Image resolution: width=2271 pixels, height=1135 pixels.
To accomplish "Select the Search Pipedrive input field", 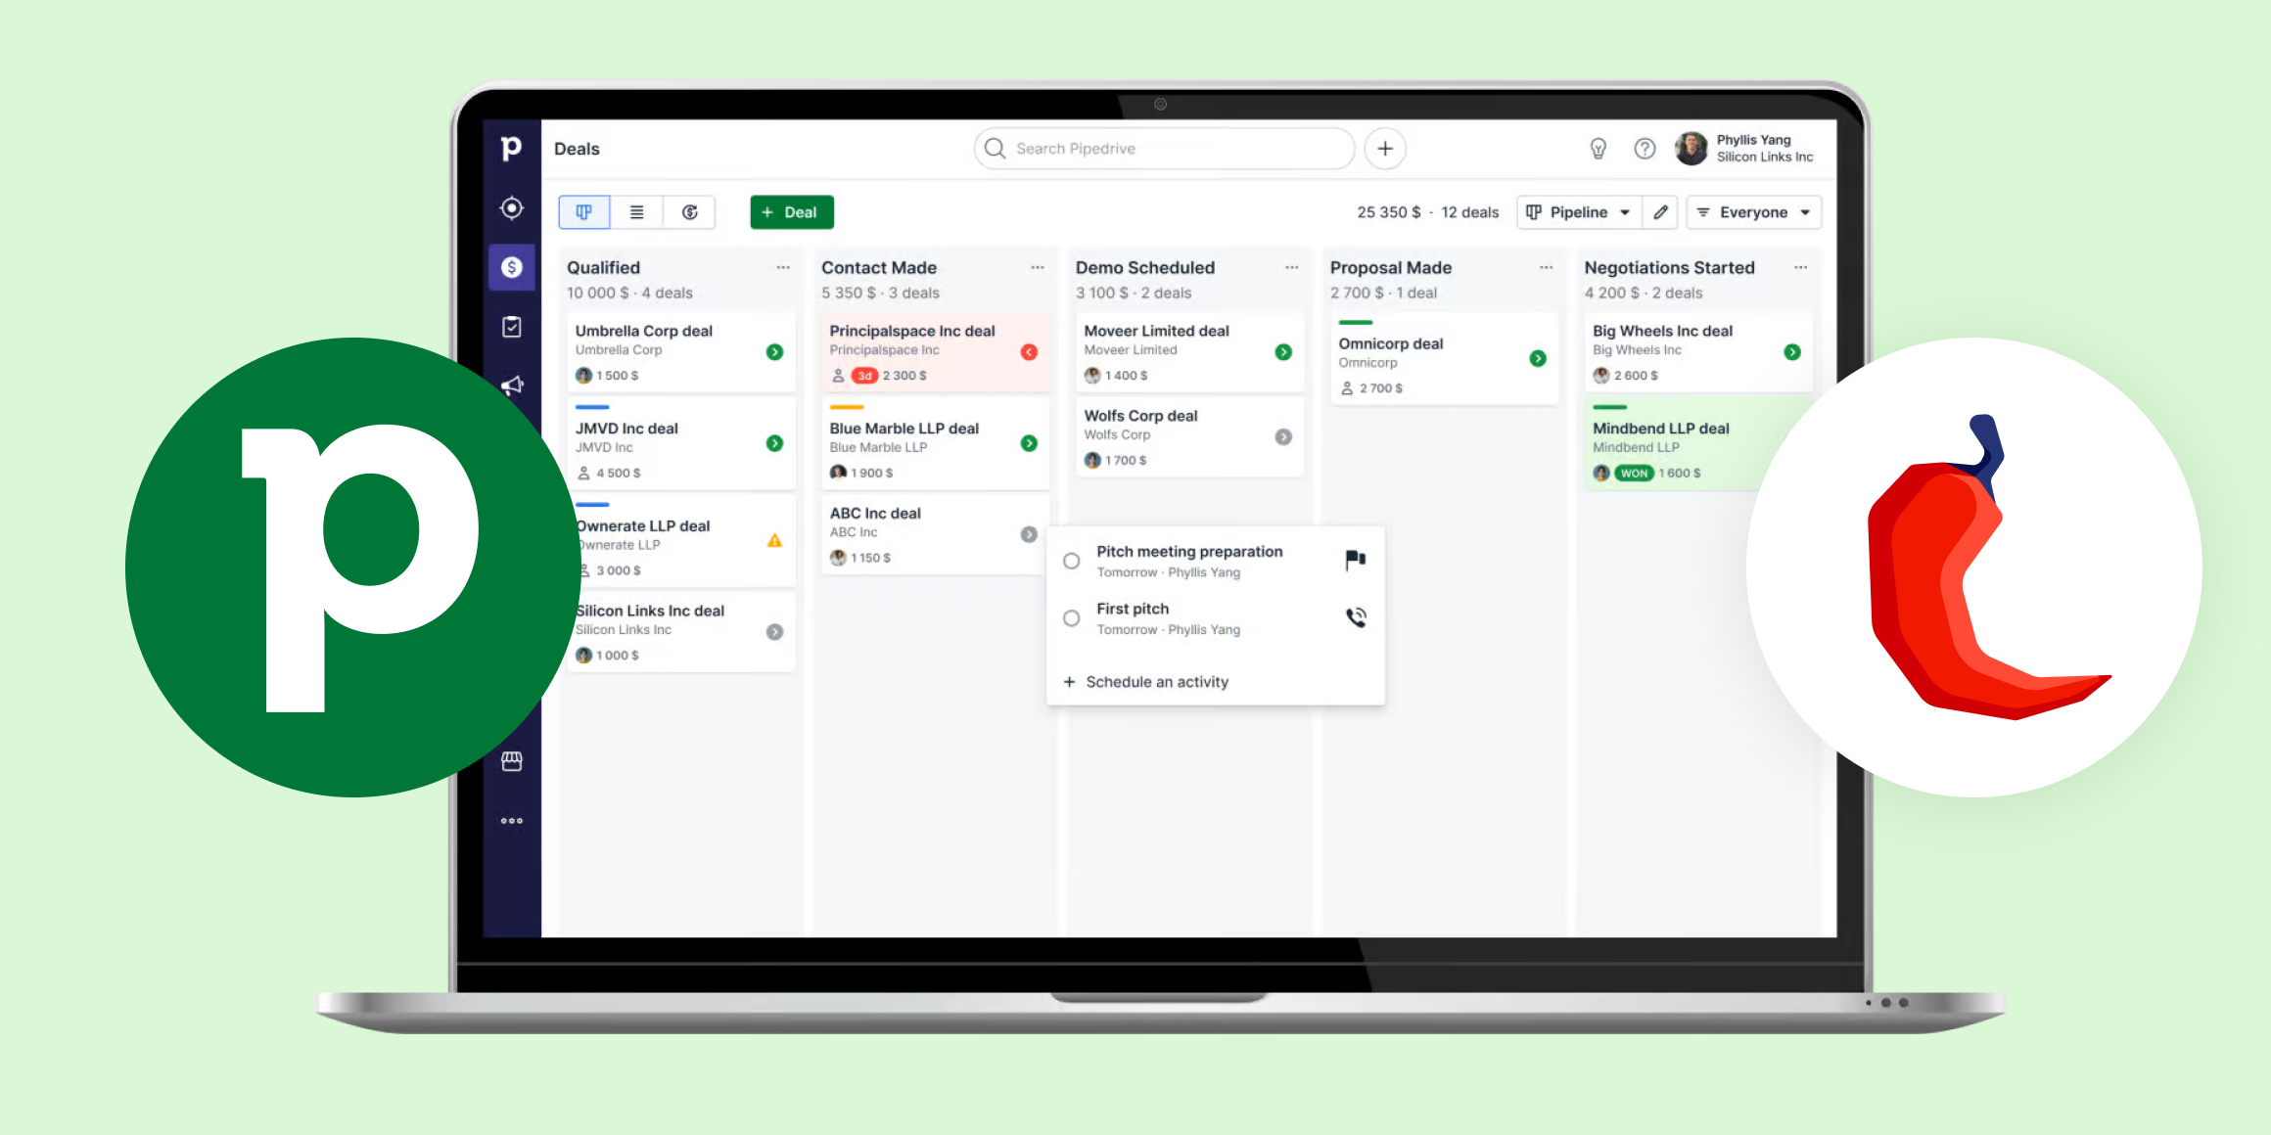I will [x=1159, y=148].
